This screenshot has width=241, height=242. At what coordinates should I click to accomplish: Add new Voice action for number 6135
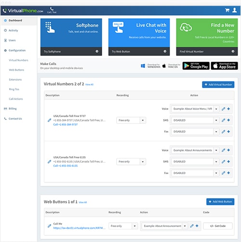228,150
